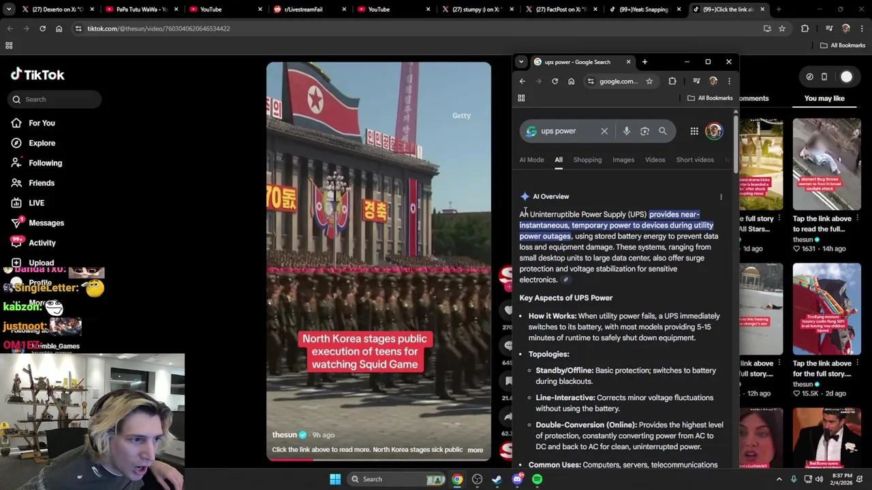Screen dimensions: 872x490
Task: Click the TikTok phone app icon
Action: point(824,77)
